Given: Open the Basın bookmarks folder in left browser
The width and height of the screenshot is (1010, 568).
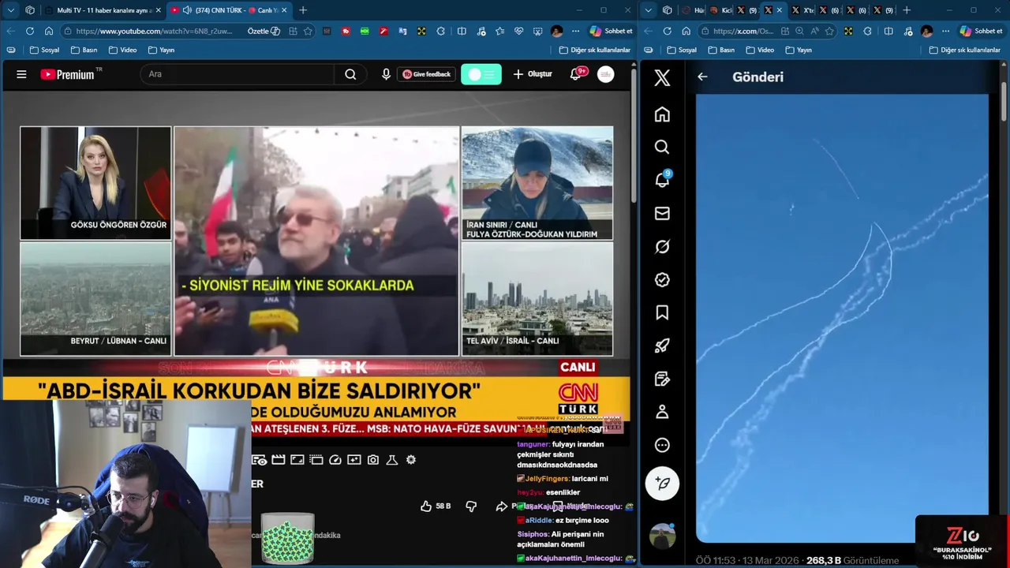Looking at the screenshot, I should click(x=84, y=50).
